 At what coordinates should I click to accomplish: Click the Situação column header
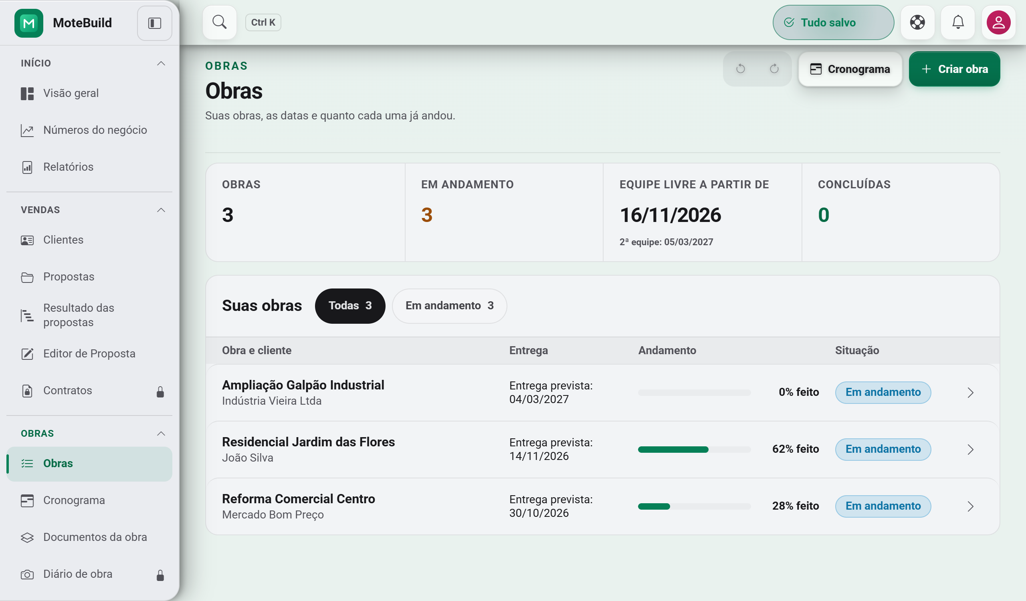[x=857, y=350]
